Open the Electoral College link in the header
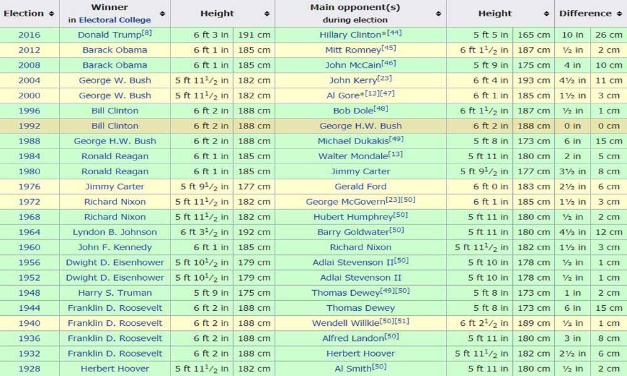This screenshot has height=376, width=627. 115,20
